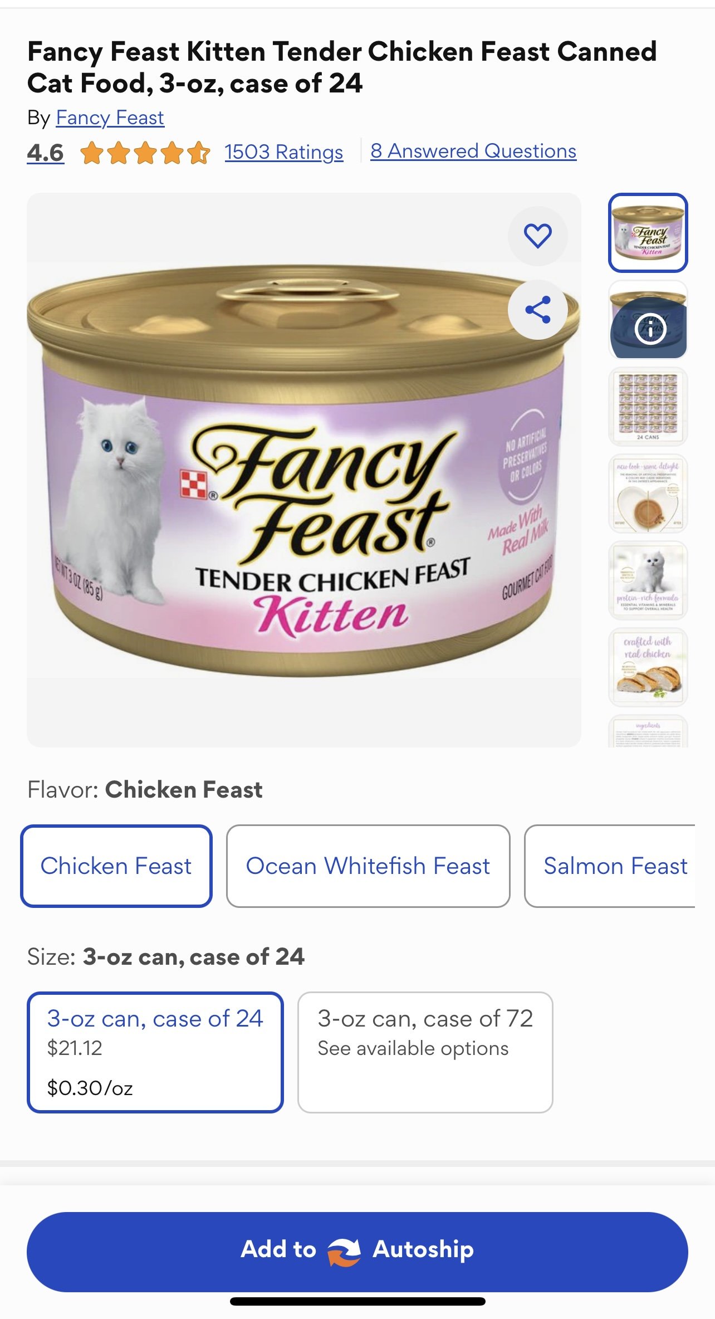Open the ingredients thumbnail

click(648, 731)
